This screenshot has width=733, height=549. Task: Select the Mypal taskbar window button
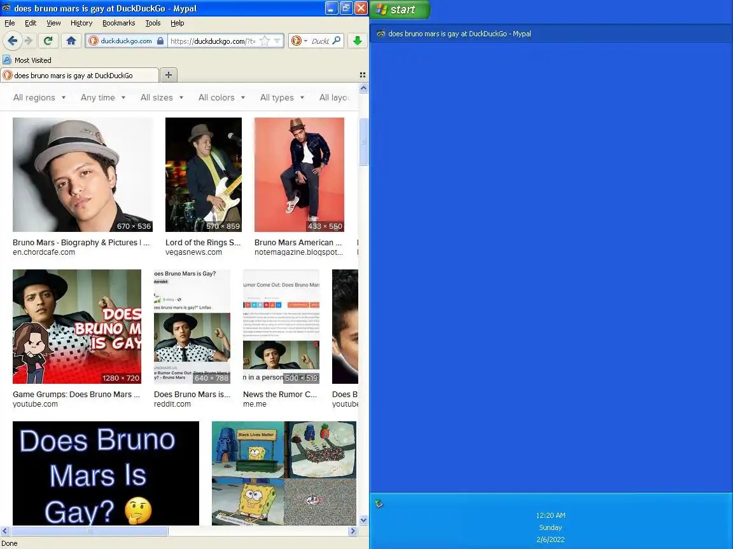550,34
